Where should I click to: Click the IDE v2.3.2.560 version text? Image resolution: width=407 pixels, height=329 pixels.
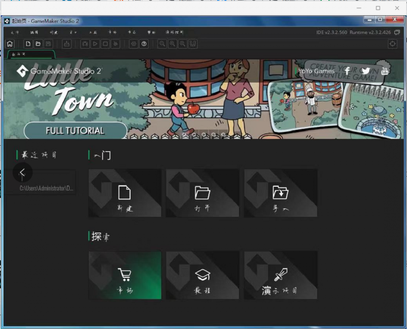coord(332,33)
